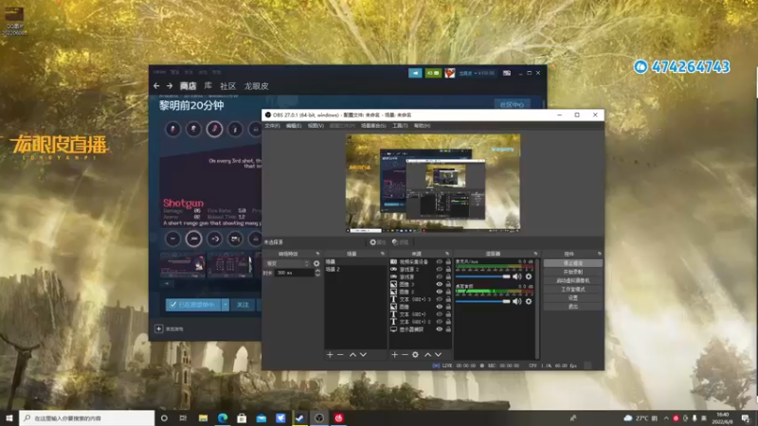Click 停止推流 stop streaming button
Screen dimensions: 758x426
pos(573,263)
